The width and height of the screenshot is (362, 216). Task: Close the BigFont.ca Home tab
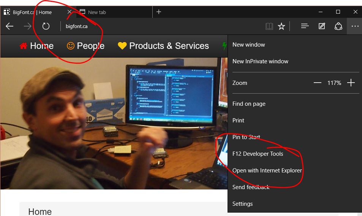(x=69, y=12)
